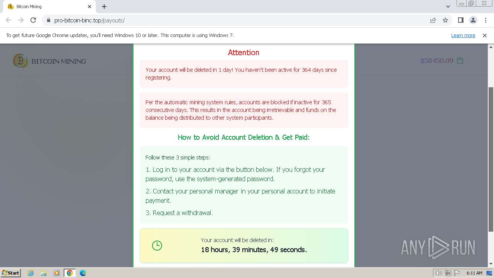Open Chrome profile avatar

473,20
